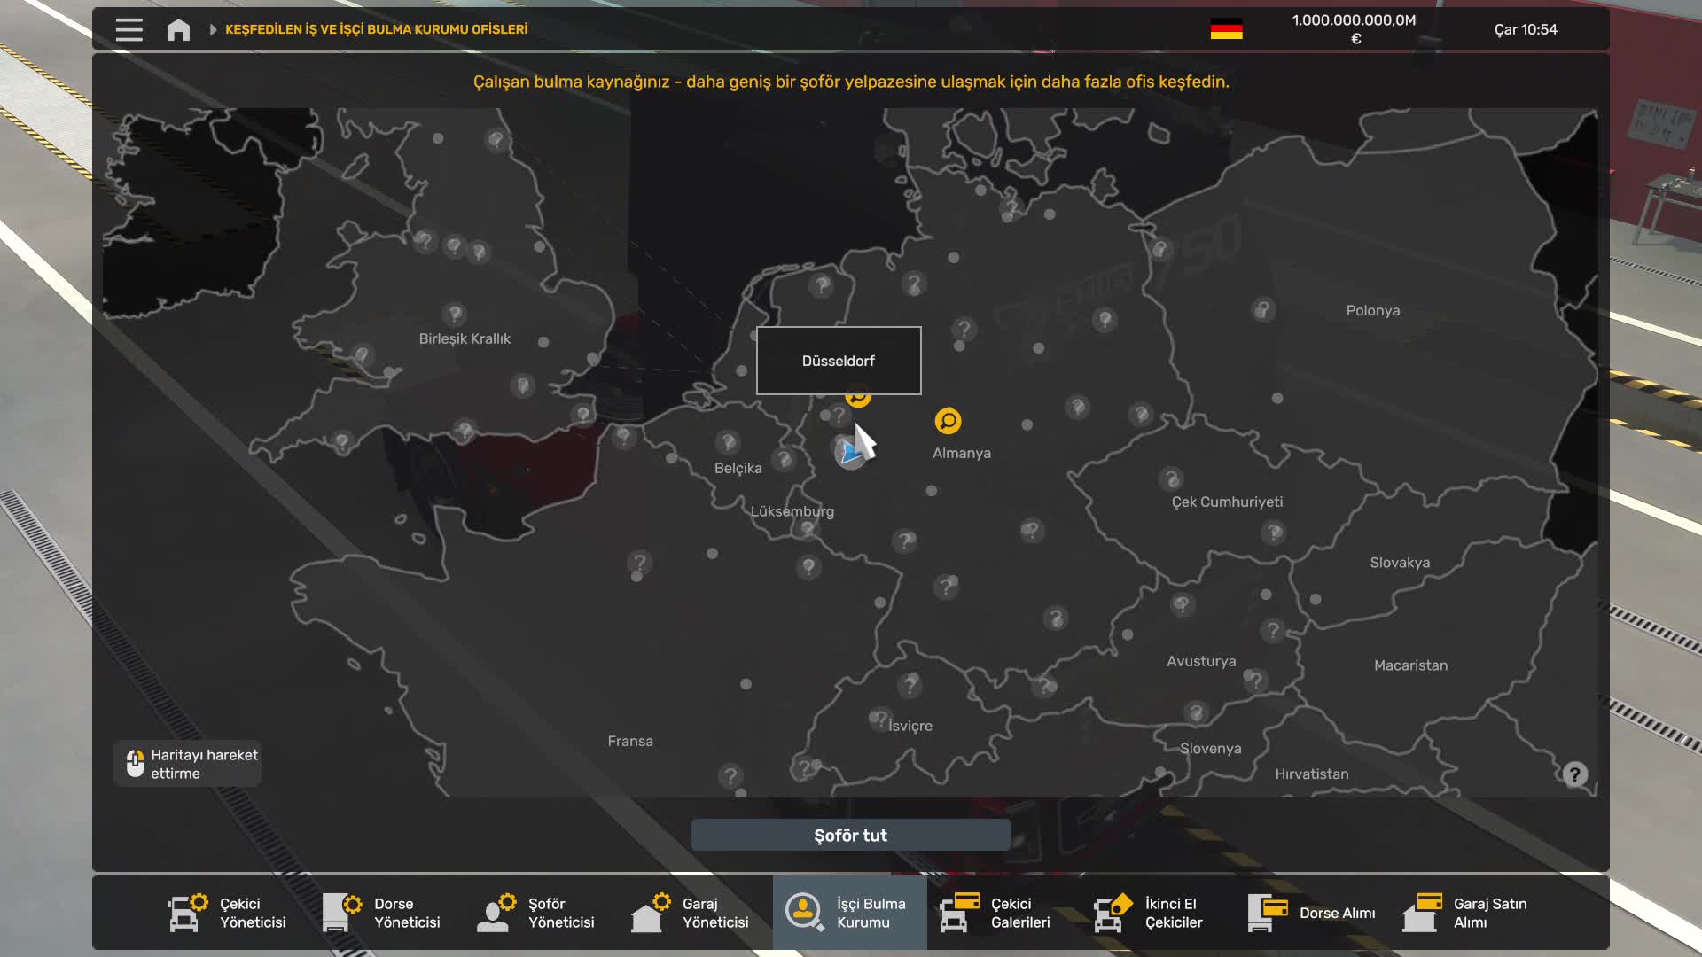Select the yellow recruitment office marker near Almanya
The width and height of the screenshot is (1702, 957).
(x=948, y=421)
